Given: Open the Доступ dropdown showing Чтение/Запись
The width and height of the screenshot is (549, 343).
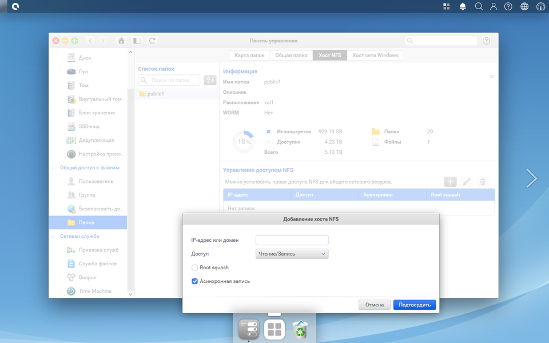Looking at the screenshot, I should click(x=292, y=254).
